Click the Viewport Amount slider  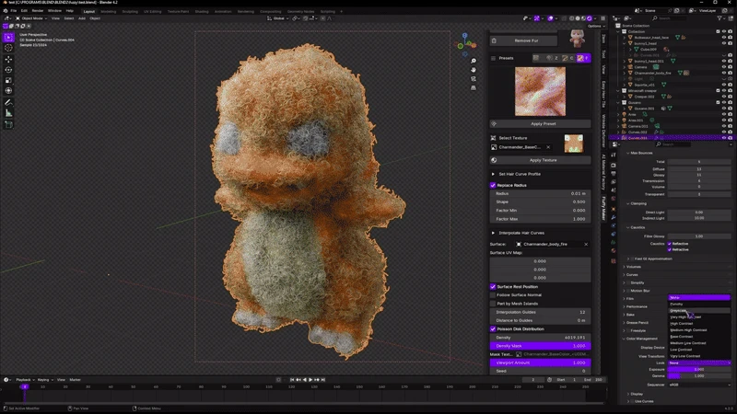tap(540, 363)
